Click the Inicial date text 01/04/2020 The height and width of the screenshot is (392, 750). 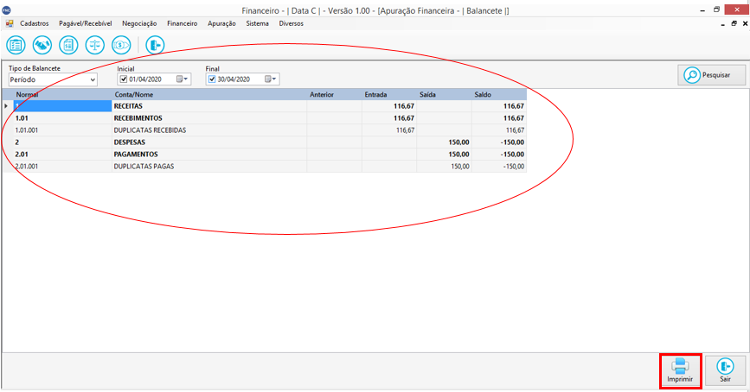(145, 79)
